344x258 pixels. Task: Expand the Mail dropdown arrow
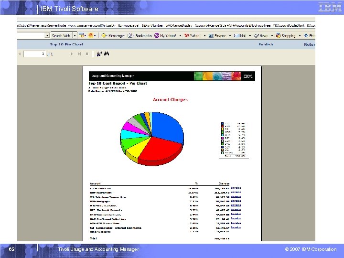tap(250, 35)
